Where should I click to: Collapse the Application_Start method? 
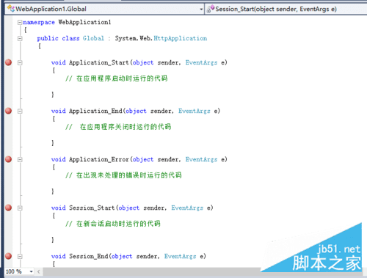tap(20, 62)
